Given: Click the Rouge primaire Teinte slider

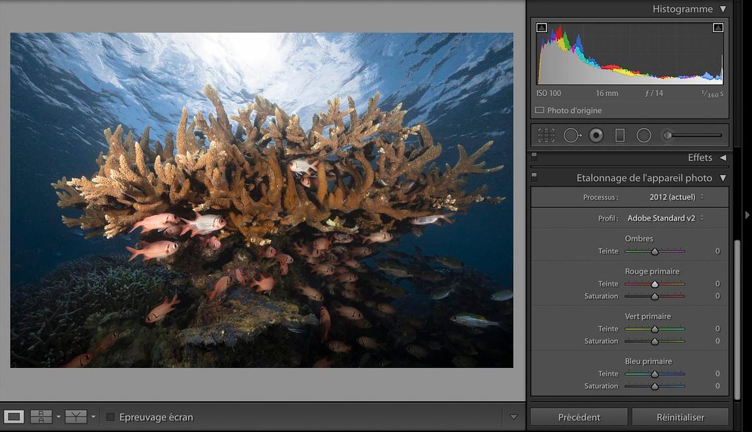Looking at the screenshot, I should (x=655, y=284).
